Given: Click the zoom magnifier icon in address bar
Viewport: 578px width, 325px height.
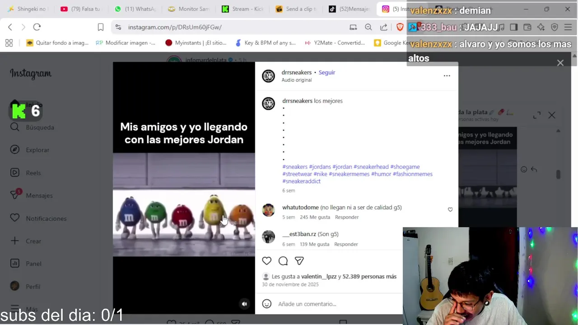Looking at the screenshot, I should pos(368,27).
